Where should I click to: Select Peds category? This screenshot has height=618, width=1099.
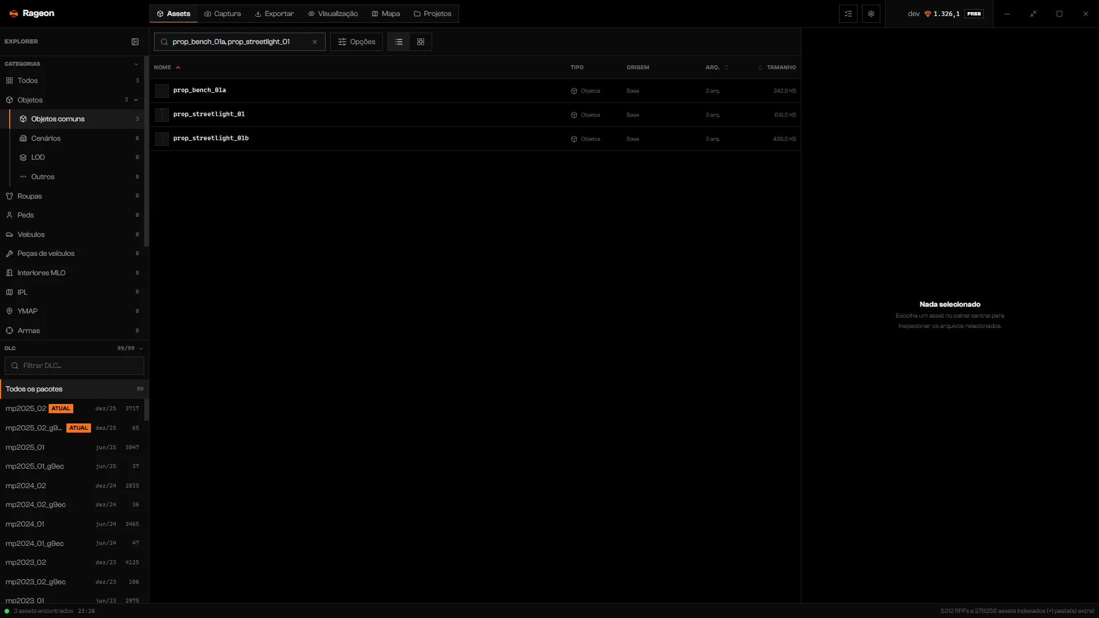tap(73, 215)
